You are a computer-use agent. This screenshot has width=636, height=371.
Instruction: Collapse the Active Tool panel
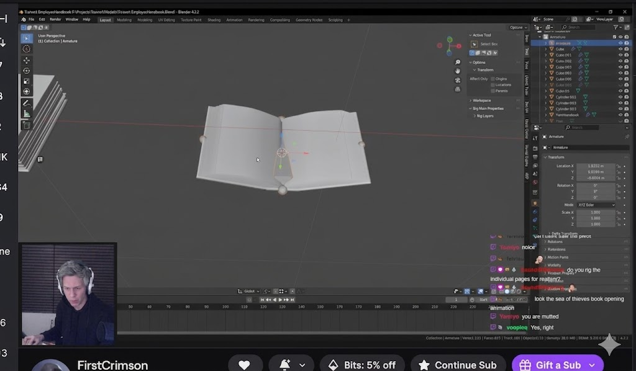click(480, 35)
